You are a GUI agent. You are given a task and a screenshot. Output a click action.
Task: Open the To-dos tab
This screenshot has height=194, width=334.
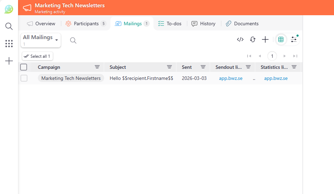click(170, 24)
